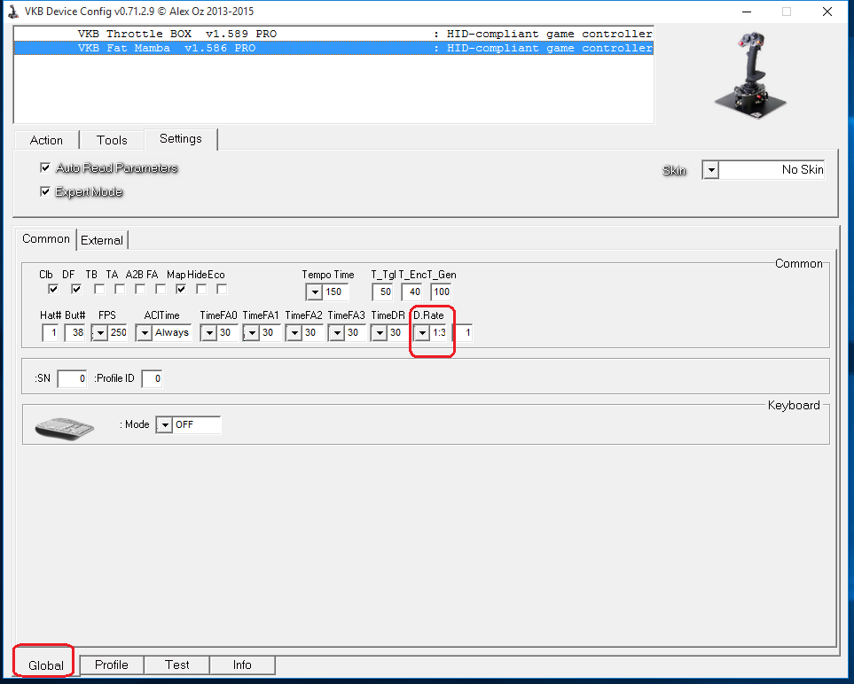The height and width of the screenshot is (684, 854).
Task: Open the Keyboard Mode dropdown
Action: [164, 425]
